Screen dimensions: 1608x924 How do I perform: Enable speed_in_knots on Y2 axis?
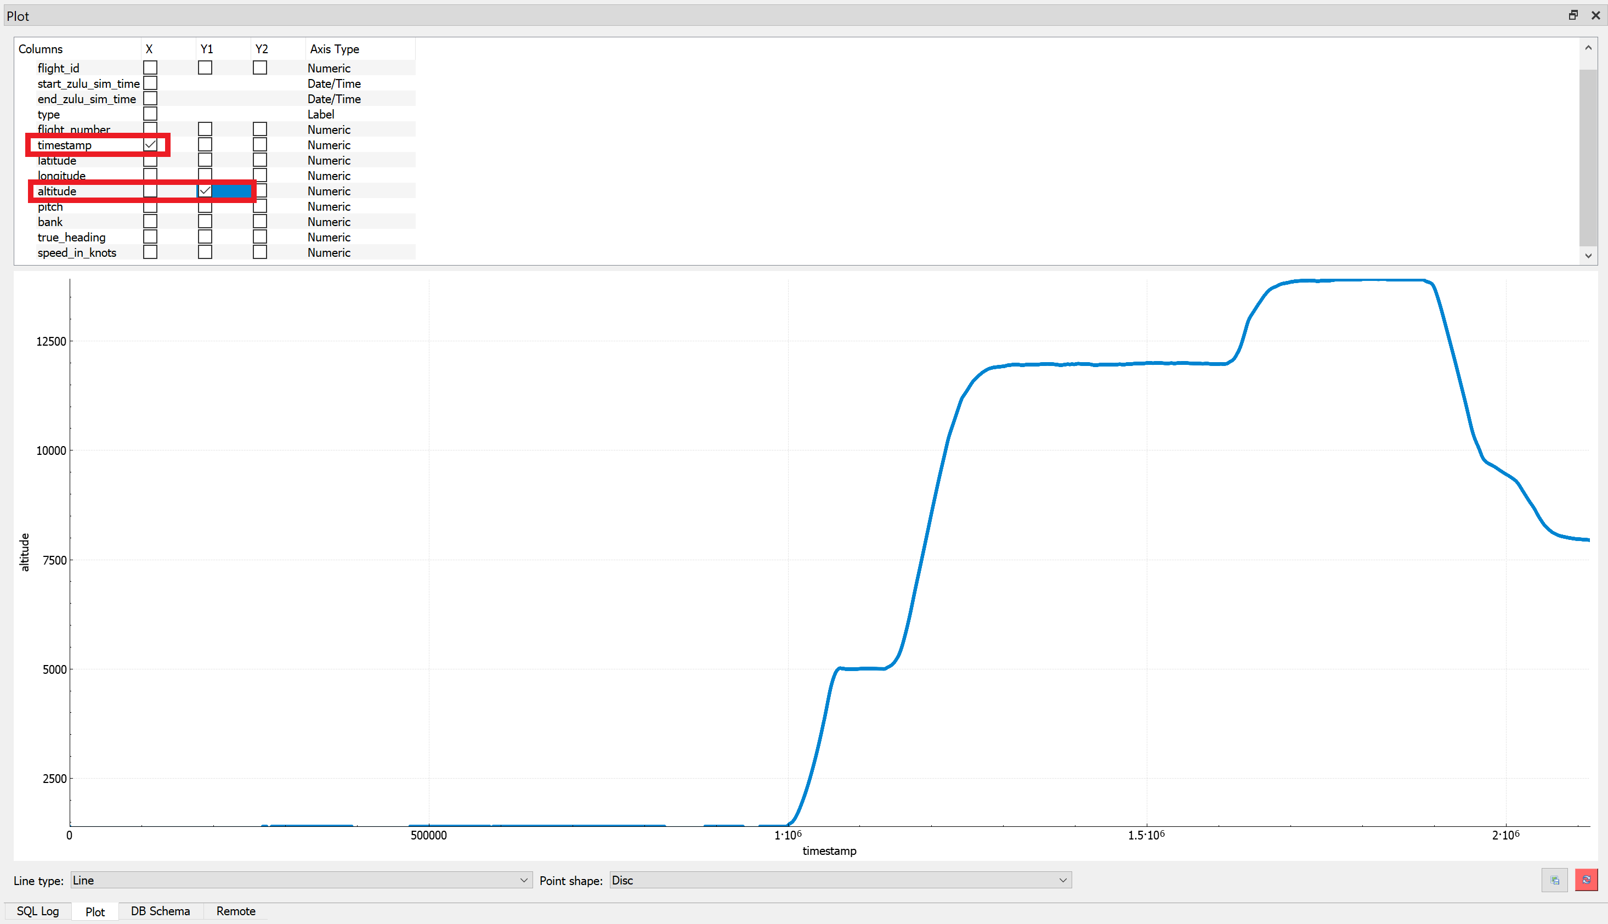pyautogui.click(x=259, y=252)
